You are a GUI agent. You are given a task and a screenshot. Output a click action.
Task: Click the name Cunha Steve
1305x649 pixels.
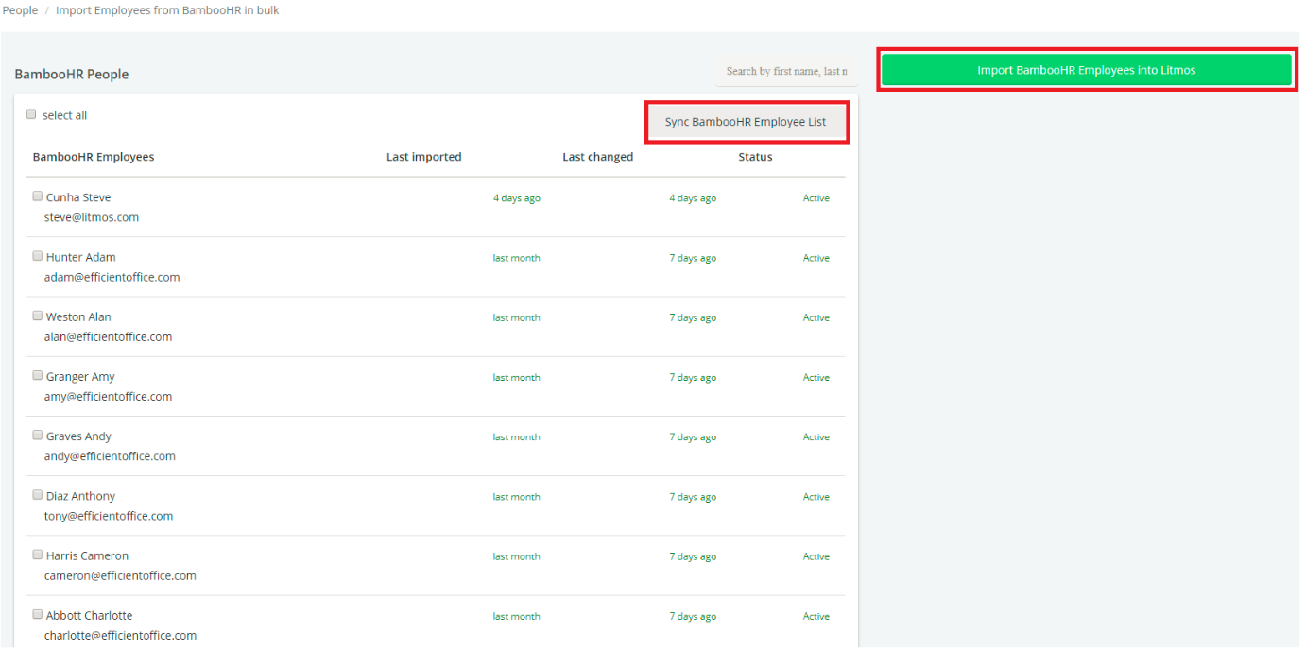coord(78,197)
